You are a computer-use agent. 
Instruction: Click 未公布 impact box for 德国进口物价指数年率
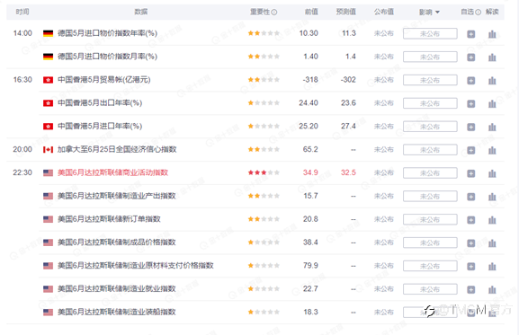pyautogui.click(x=430, y=34)
